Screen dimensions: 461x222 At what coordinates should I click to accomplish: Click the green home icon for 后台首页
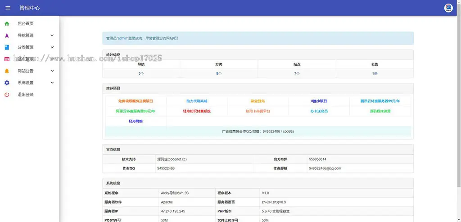click(7, 23)
